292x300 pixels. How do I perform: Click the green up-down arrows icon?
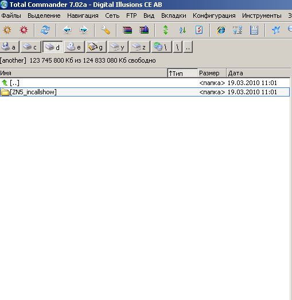point(166,30)
